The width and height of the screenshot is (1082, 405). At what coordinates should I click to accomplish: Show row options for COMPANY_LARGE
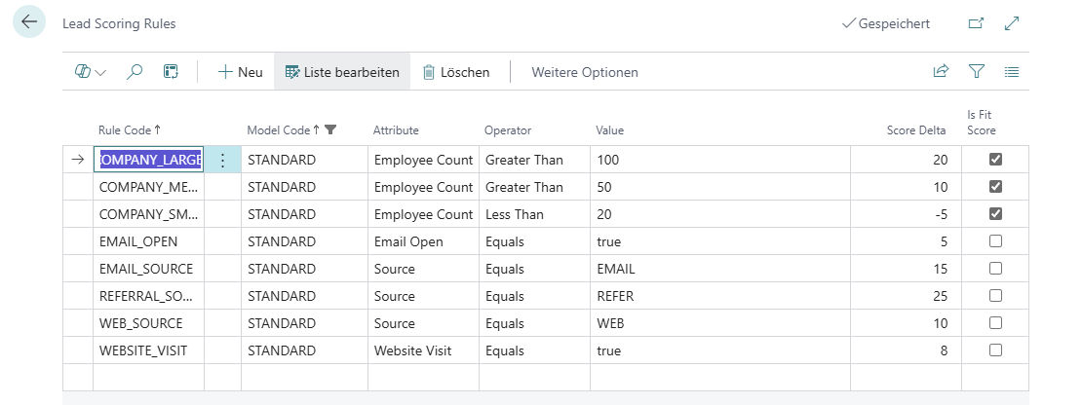pos(222,161)
